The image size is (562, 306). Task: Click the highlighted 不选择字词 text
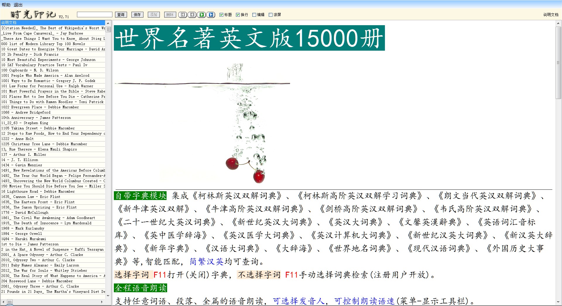click(259, 275)
